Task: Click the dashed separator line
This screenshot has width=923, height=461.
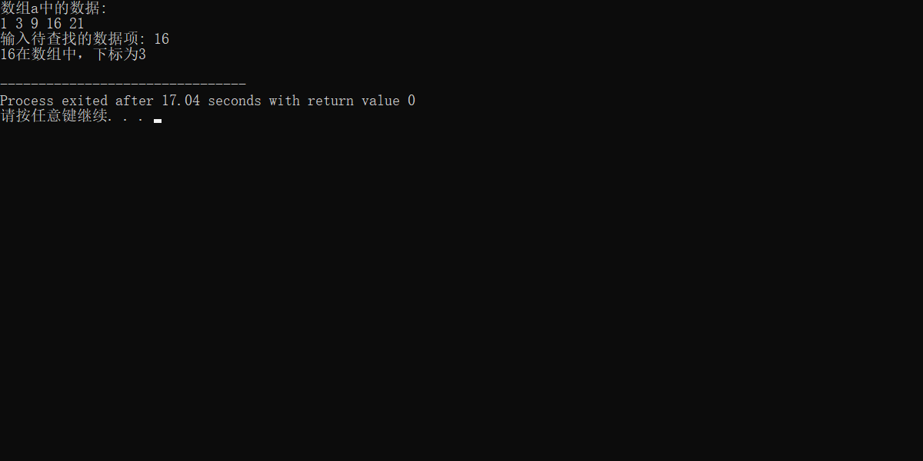Action: 123,83
